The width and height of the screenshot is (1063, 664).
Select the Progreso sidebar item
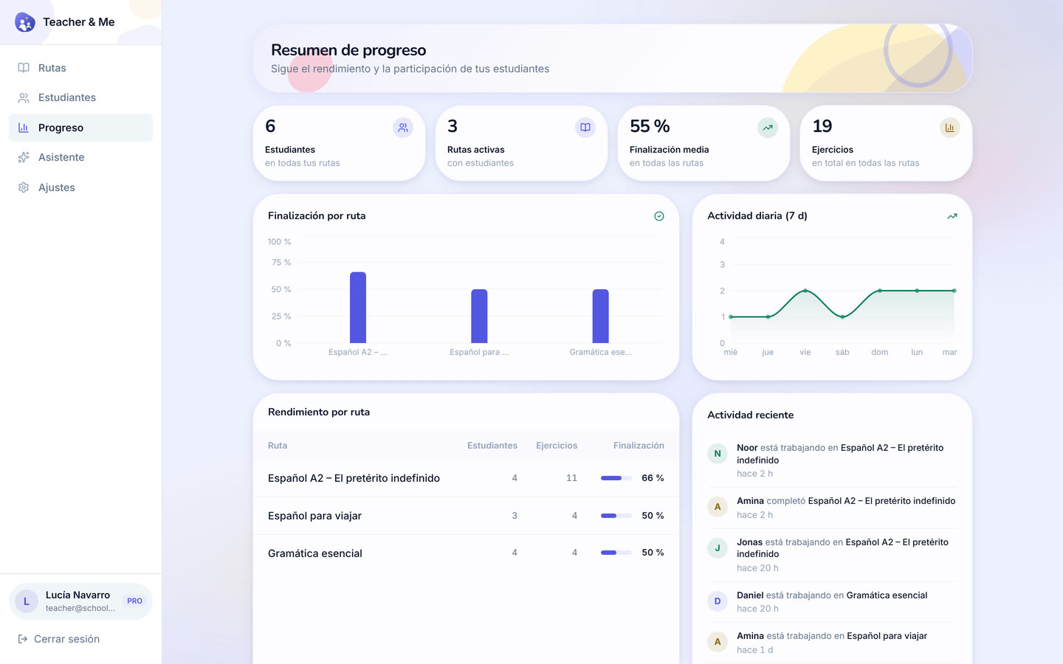(x=80, y=128)
